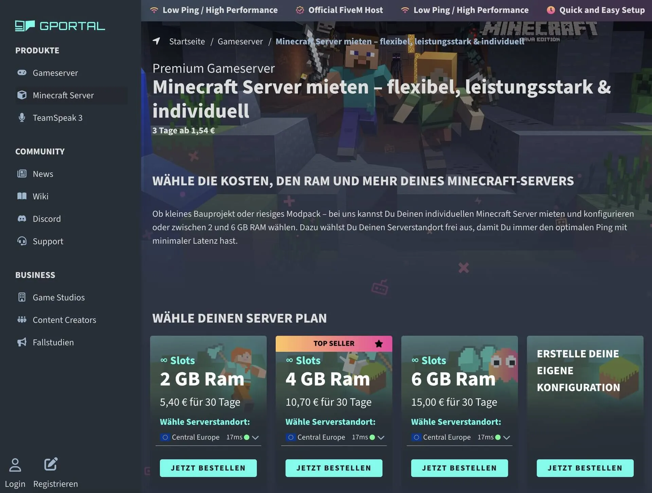
Task: Click the Gameserver gamepad icon
Action: tap(22, 73)
